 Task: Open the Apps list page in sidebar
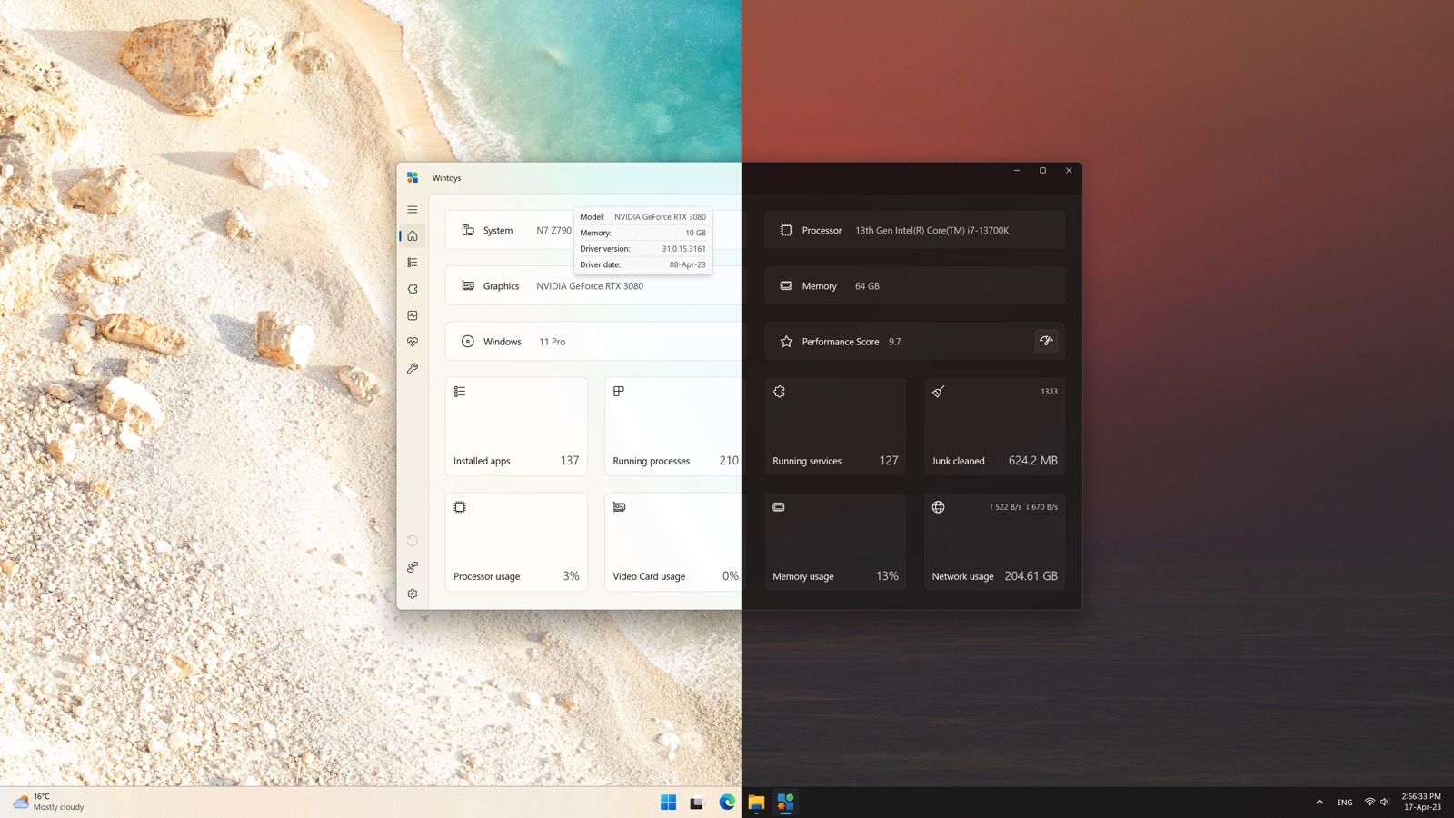[x=413, y=263]
